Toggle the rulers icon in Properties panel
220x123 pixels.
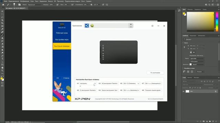(x=184, y=72)
